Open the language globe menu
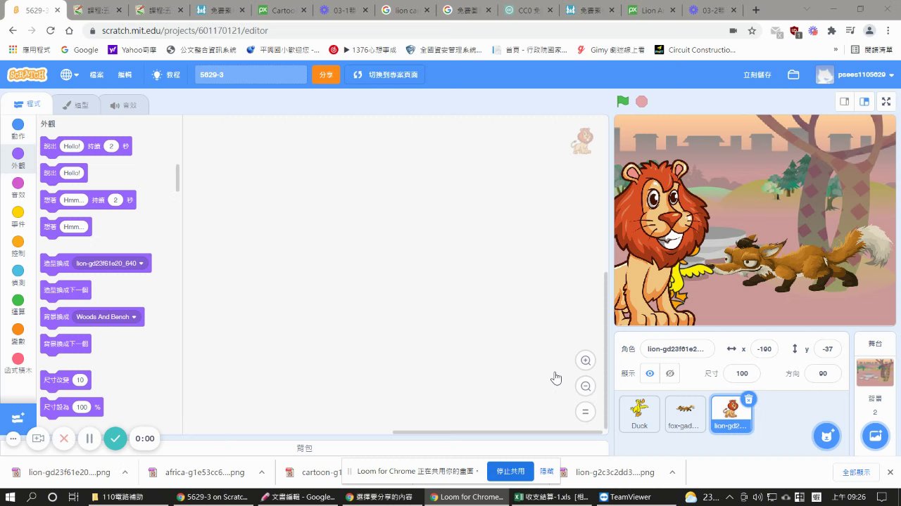Screen dimensions: 901x506 pyautogui.click(x=69, y=74)
